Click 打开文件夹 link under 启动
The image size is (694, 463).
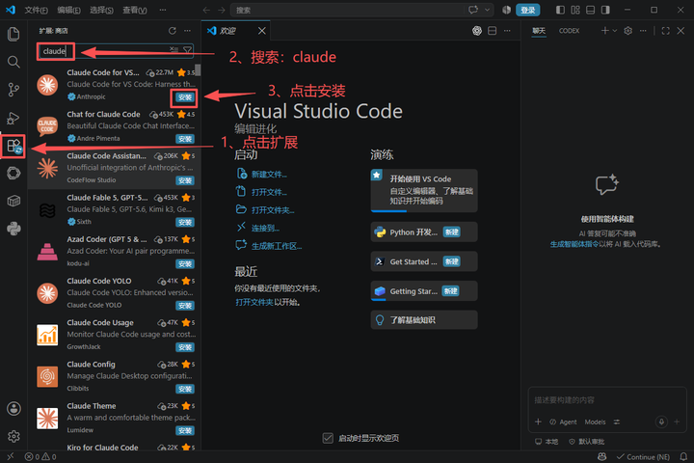273,210
